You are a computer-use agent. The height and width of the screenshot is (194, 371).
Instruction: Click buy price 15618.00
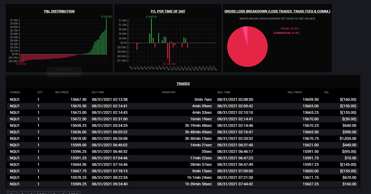coord(79,138)
